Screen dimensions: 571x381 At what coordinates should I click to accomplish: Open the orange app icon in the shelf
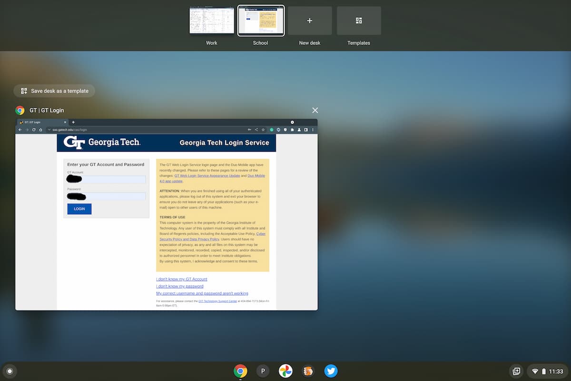tap(308, 371)
